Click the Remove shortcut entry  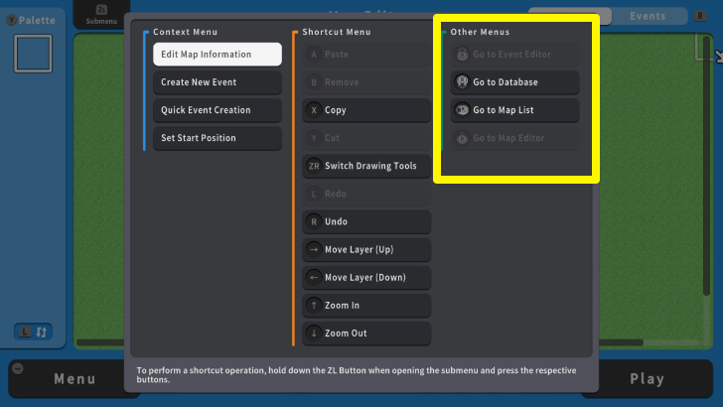click(366, 82)
